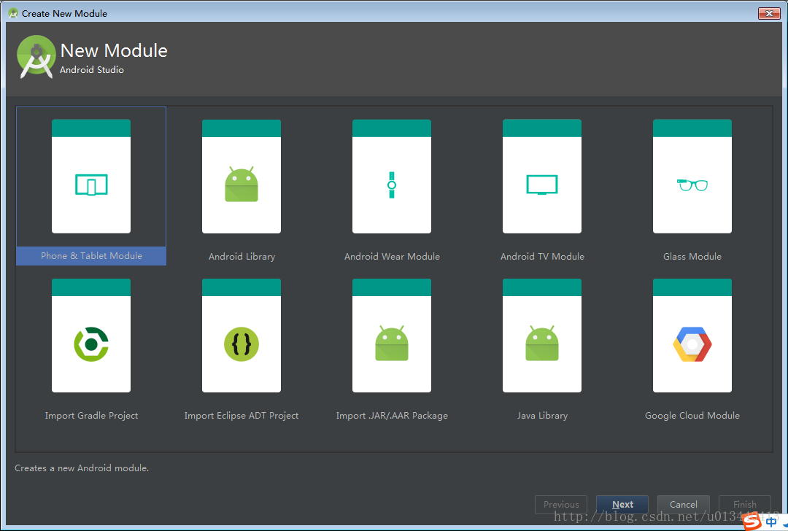Click the Java Library label
The height and width of the screenshot is (531, 788).
(542, 416)
